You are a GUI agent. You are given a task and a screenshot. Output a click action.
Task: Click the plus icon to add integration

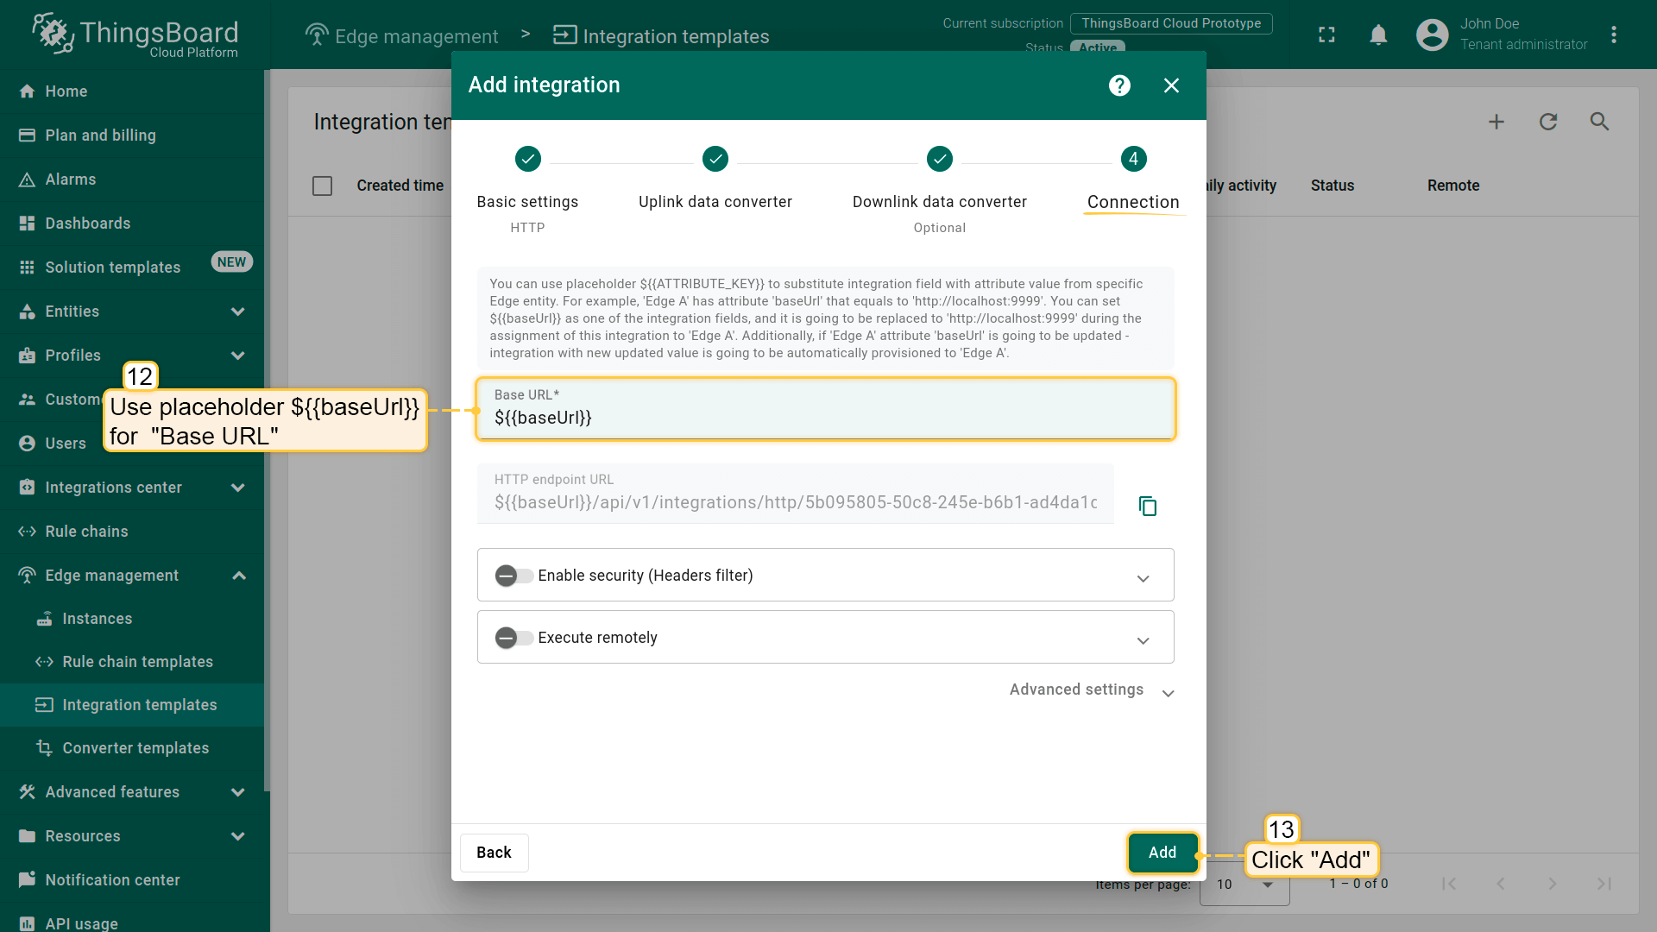tap(1496, 122)
